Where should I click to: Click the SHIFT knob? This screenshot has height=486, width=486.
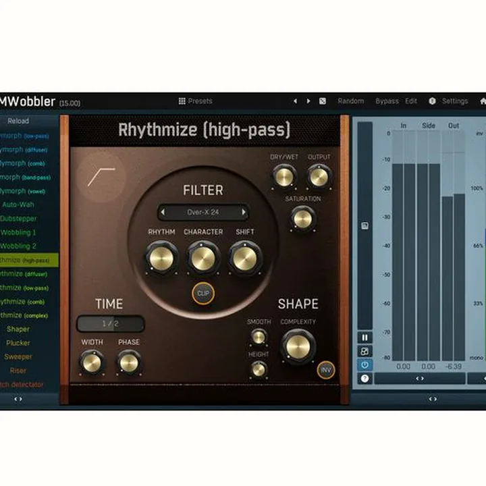(x=245, y=259)
